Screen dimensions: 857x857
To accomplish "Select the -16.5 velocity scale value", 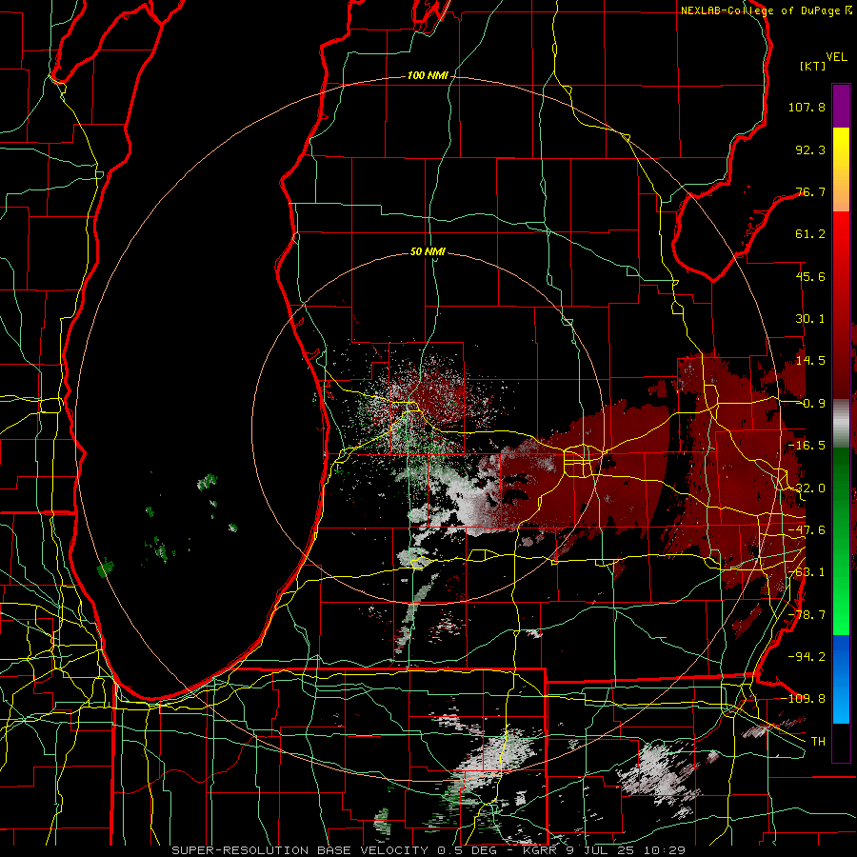I will [x=807, y=446].
